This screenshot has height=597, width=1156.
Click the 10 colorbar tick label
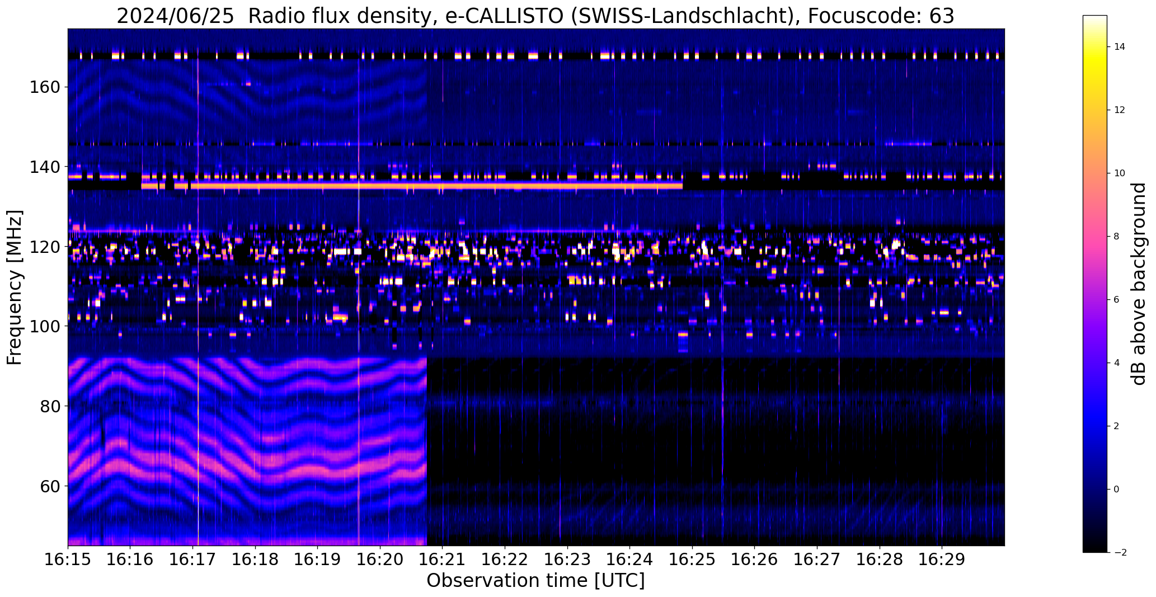click(1120, 173)
